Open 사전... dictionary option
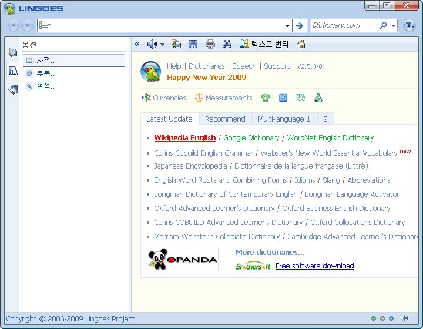This screenshot has height=329, width=423. tap(74, 60)
